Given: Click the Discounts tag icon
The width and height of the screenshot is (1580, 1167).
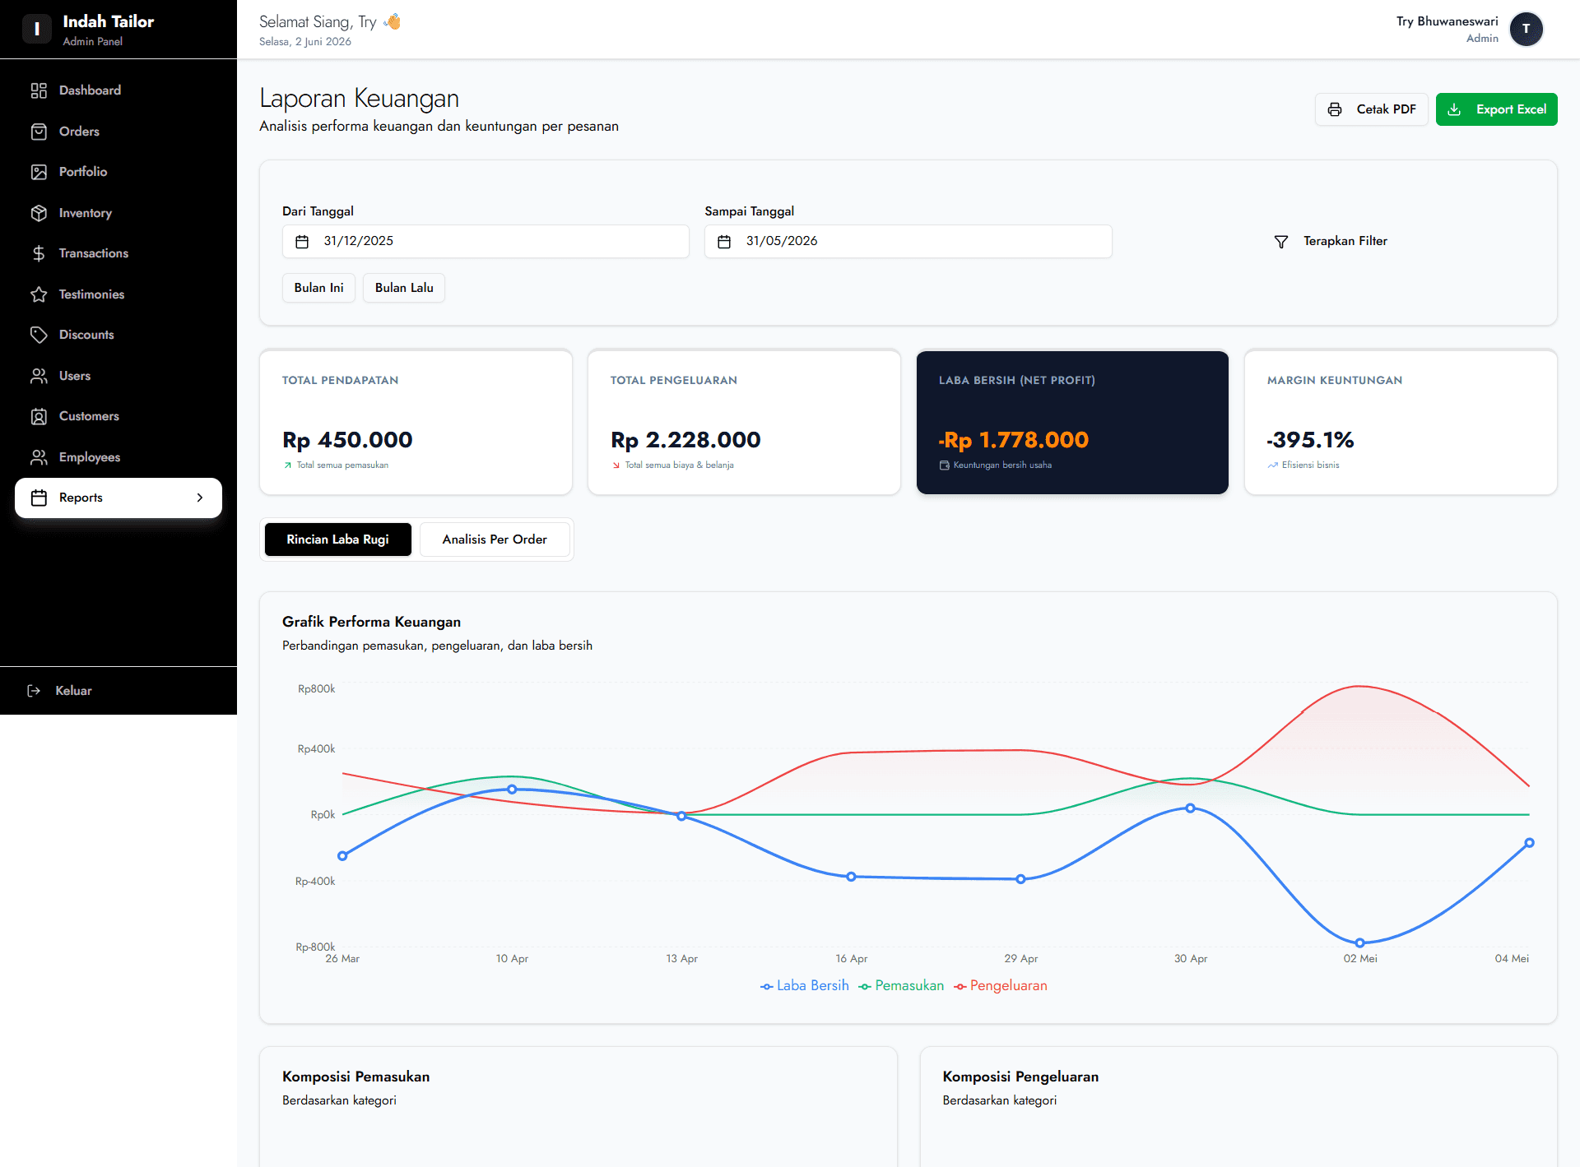Looking at the screenshot, I should 39,335.
